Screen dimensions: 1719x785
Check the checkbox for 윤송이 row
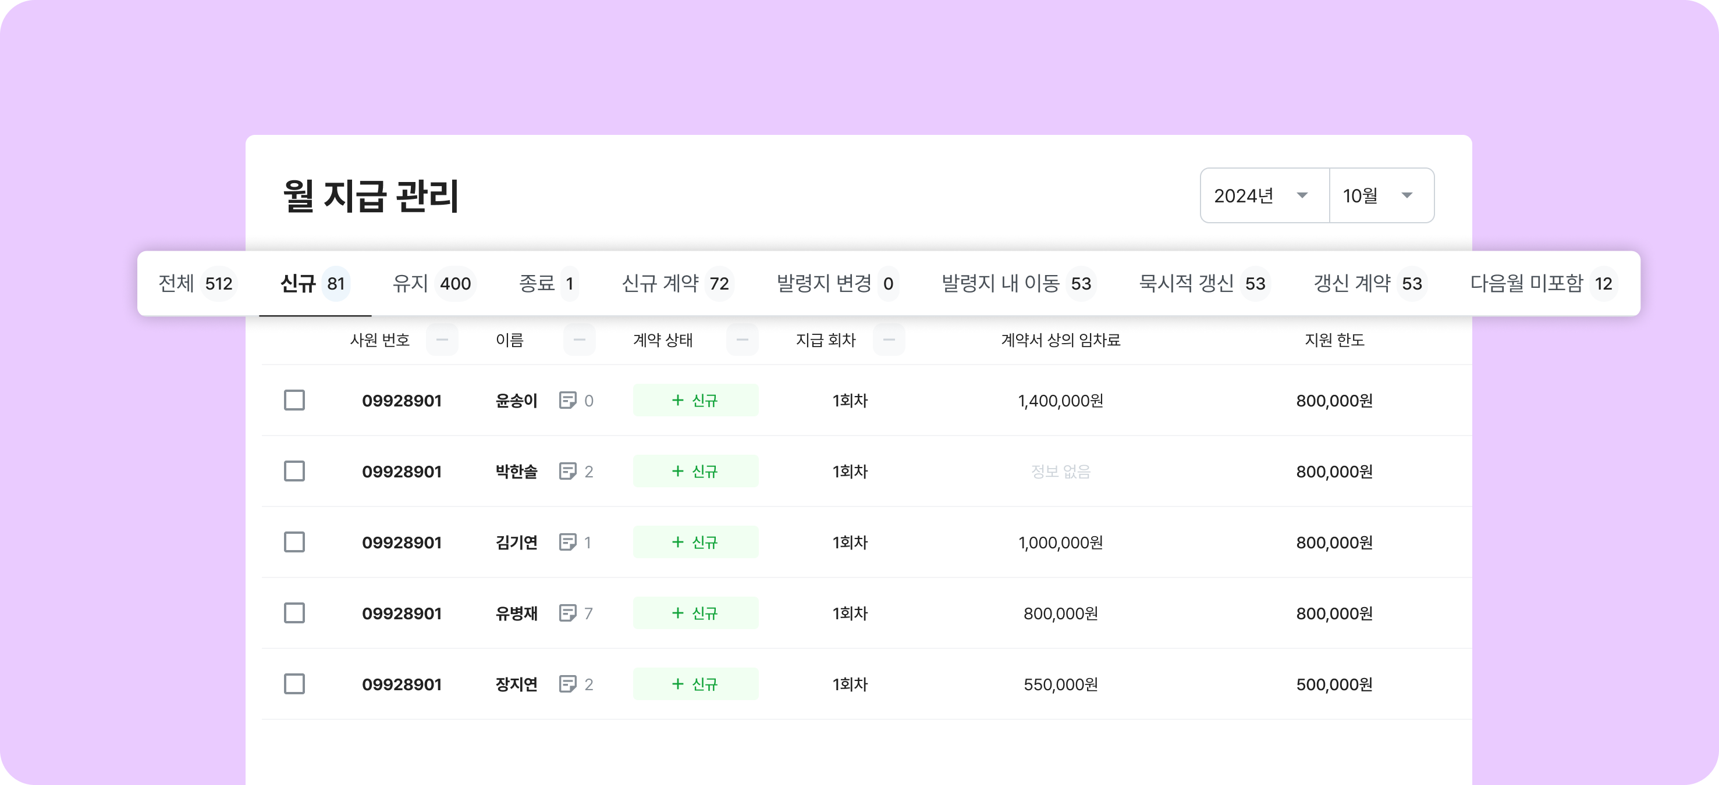click(294, 400)
